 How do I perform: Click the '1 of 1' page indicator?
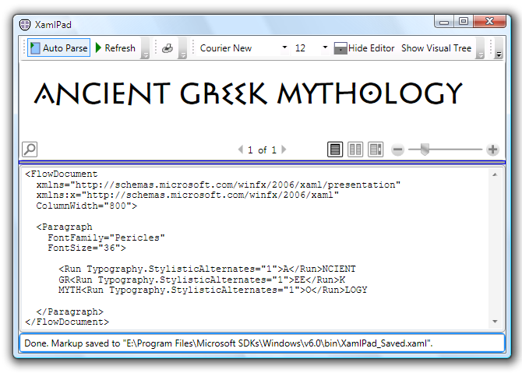tap(262, 150)
